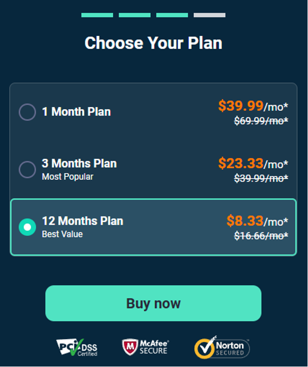Click the Best Value subtitle
Screen dimensions: 308x367
coord(62,234)
